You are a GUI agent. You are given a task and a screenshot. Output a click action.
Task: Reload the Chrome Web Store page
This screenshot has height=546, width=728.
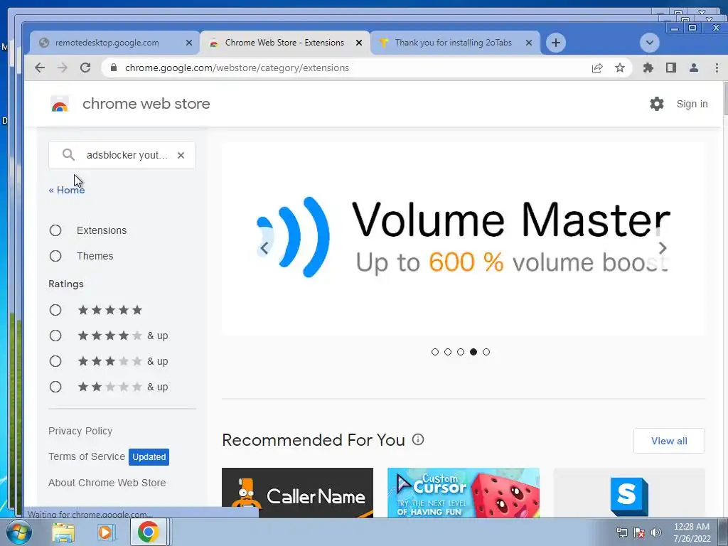coord(85,68)
